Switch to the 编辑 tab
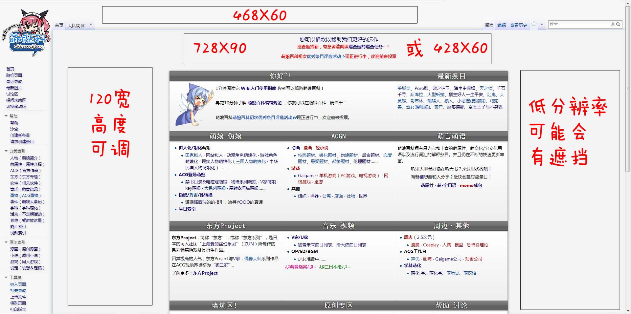This screenshot has width=631, height=314. pyautogui.click(x=502, y=25)
